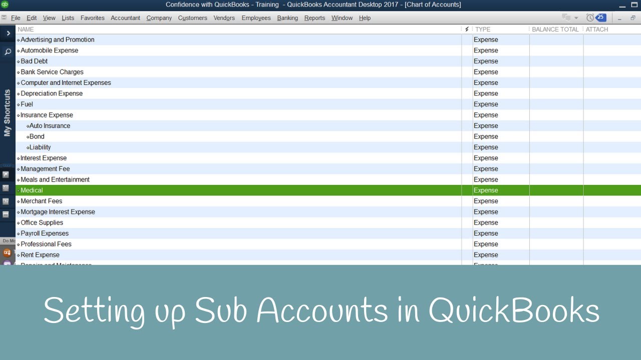This screenshot has width=641, height=360.
Task: Click the chat bubbles icon in menu bar
Action: coord(566,17)
